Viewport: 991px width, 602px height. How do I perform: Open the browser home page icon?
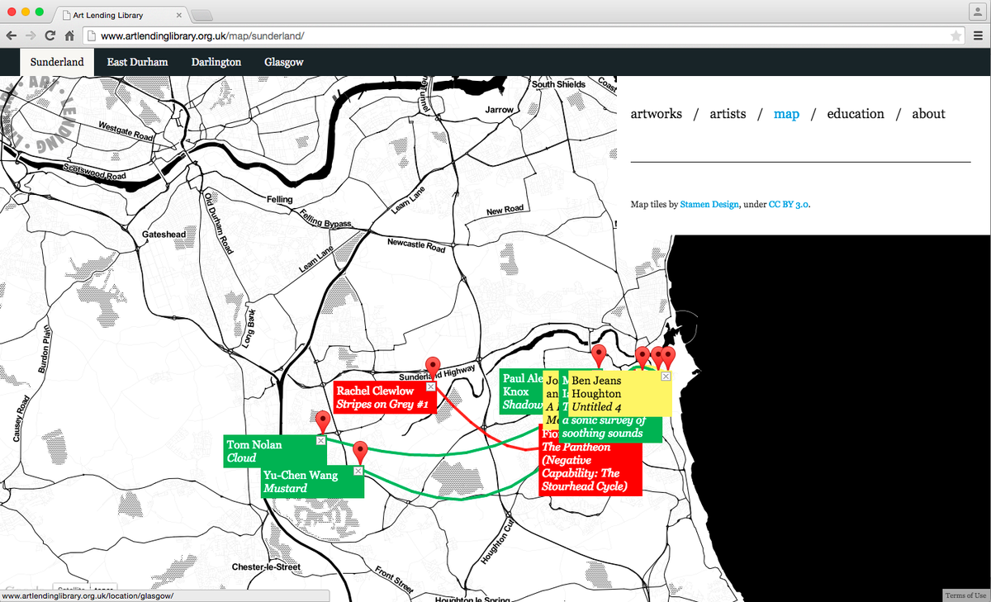point(70,36)
